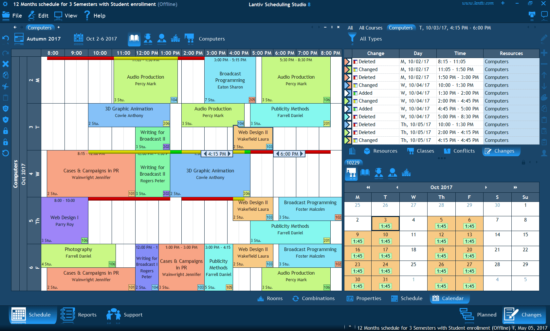
Task: Open the date picker calendar icon beside Oct 2-6 2017
Action: 78,38
